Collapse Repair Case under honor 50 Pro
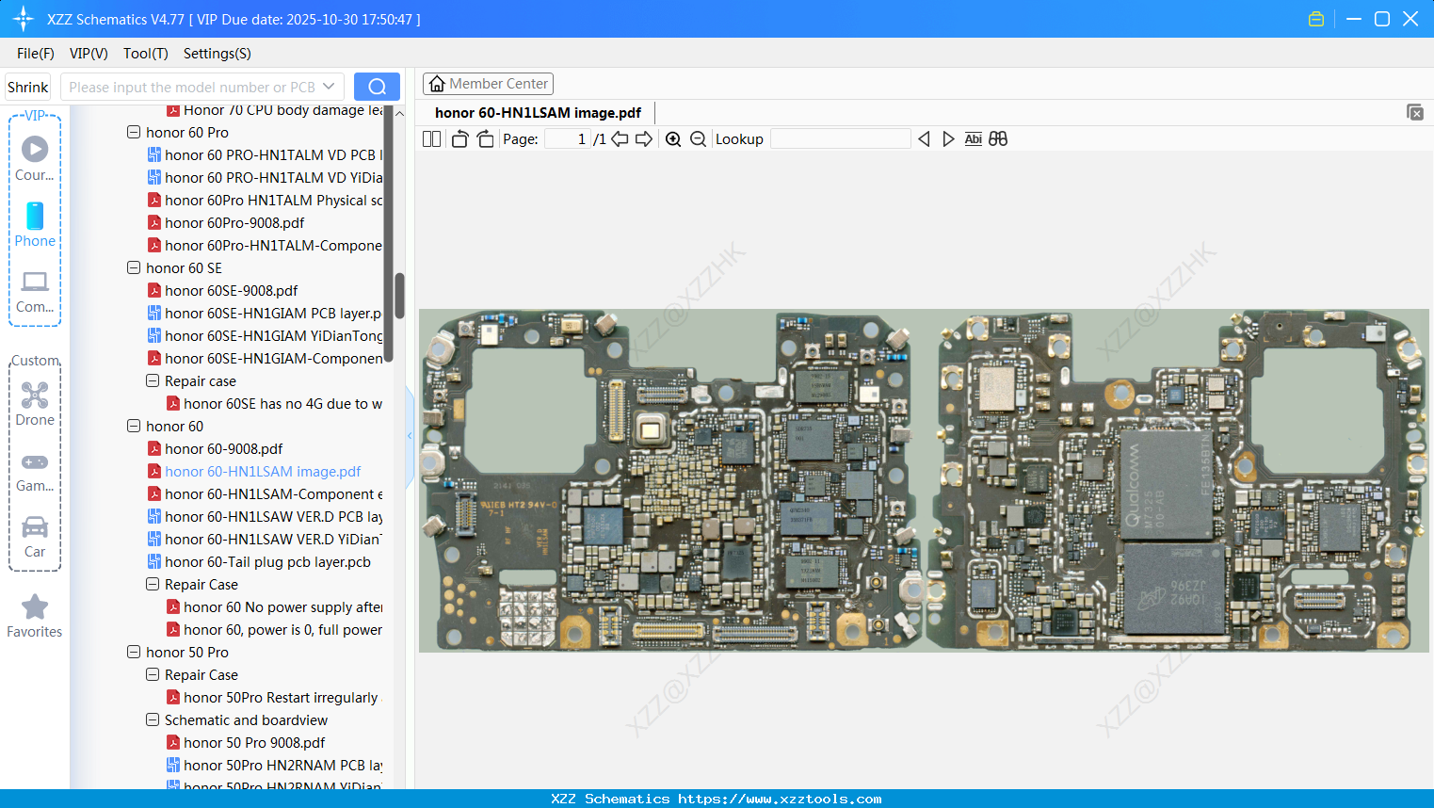This screenshot has height=808, width=1434. pos(153,675)
